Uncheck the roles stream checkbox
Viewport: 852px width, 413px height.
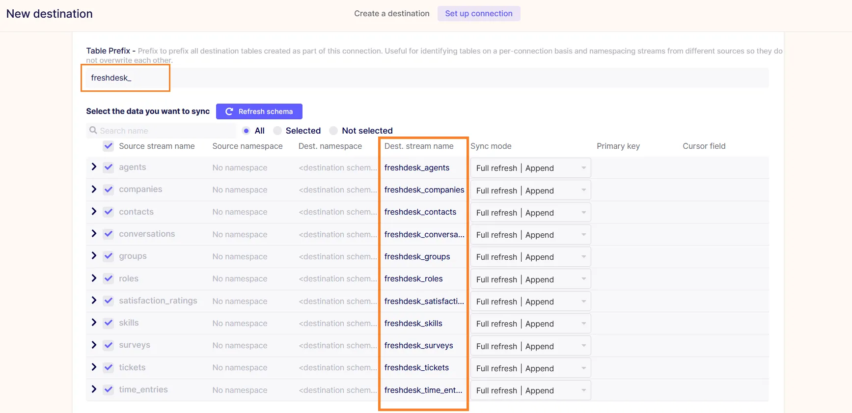[x=109, y=278]
